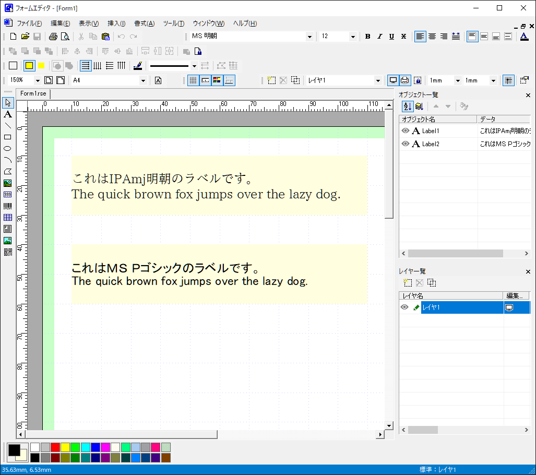The image size is (536, 475).
Task: Close the オブジェクト一覧 panel
Action: (x=528, y=95)
